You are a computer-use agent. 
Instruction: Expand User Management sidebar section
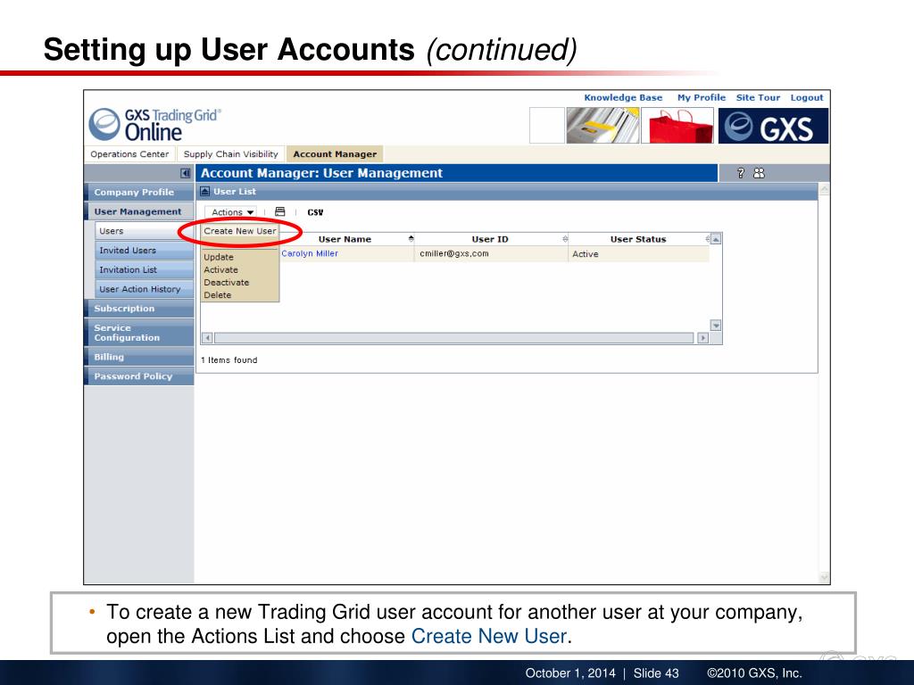coord(139,211)
